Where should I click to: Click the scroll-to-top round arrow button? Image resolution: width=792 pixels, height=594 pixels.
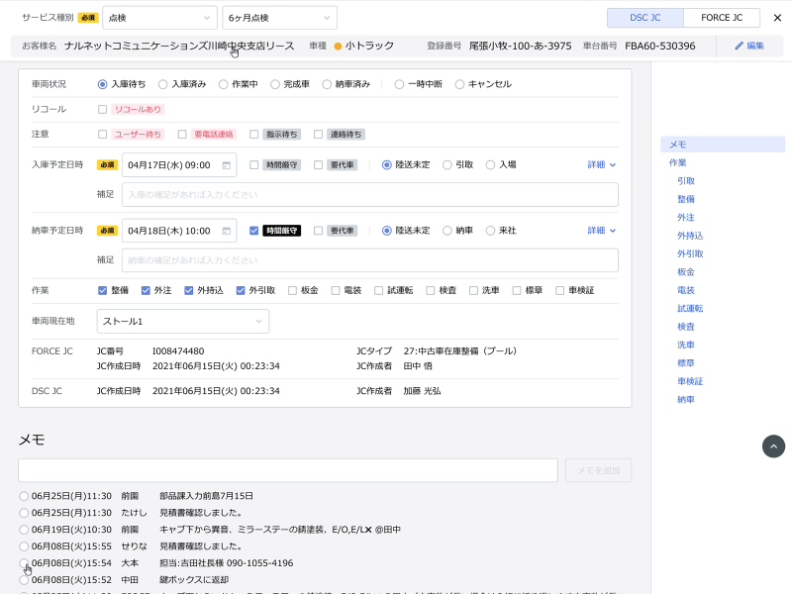773,446
